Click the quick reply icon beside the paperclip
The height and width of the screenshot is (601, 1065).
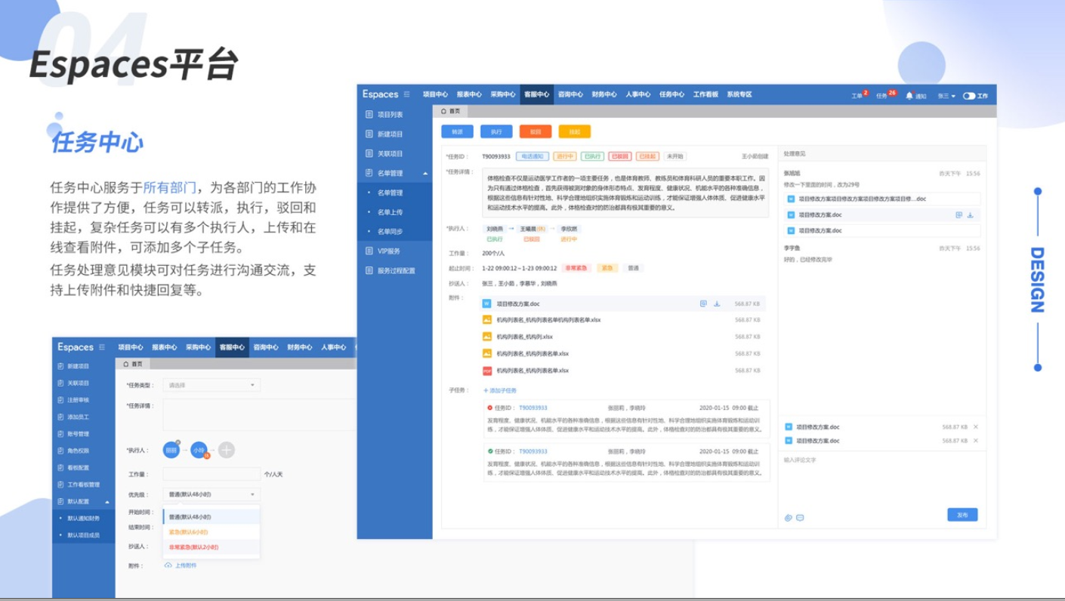[800, 518]
